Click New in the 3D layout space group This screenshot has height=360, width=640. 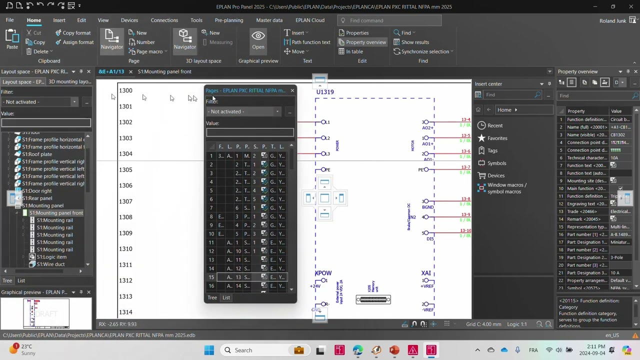pos(210,33)
